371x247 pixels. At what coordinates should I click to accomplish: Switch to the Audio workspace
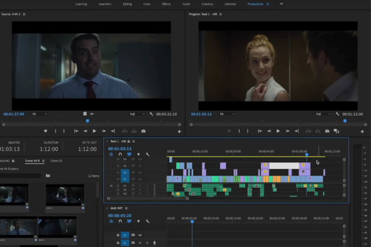[186, 4]
